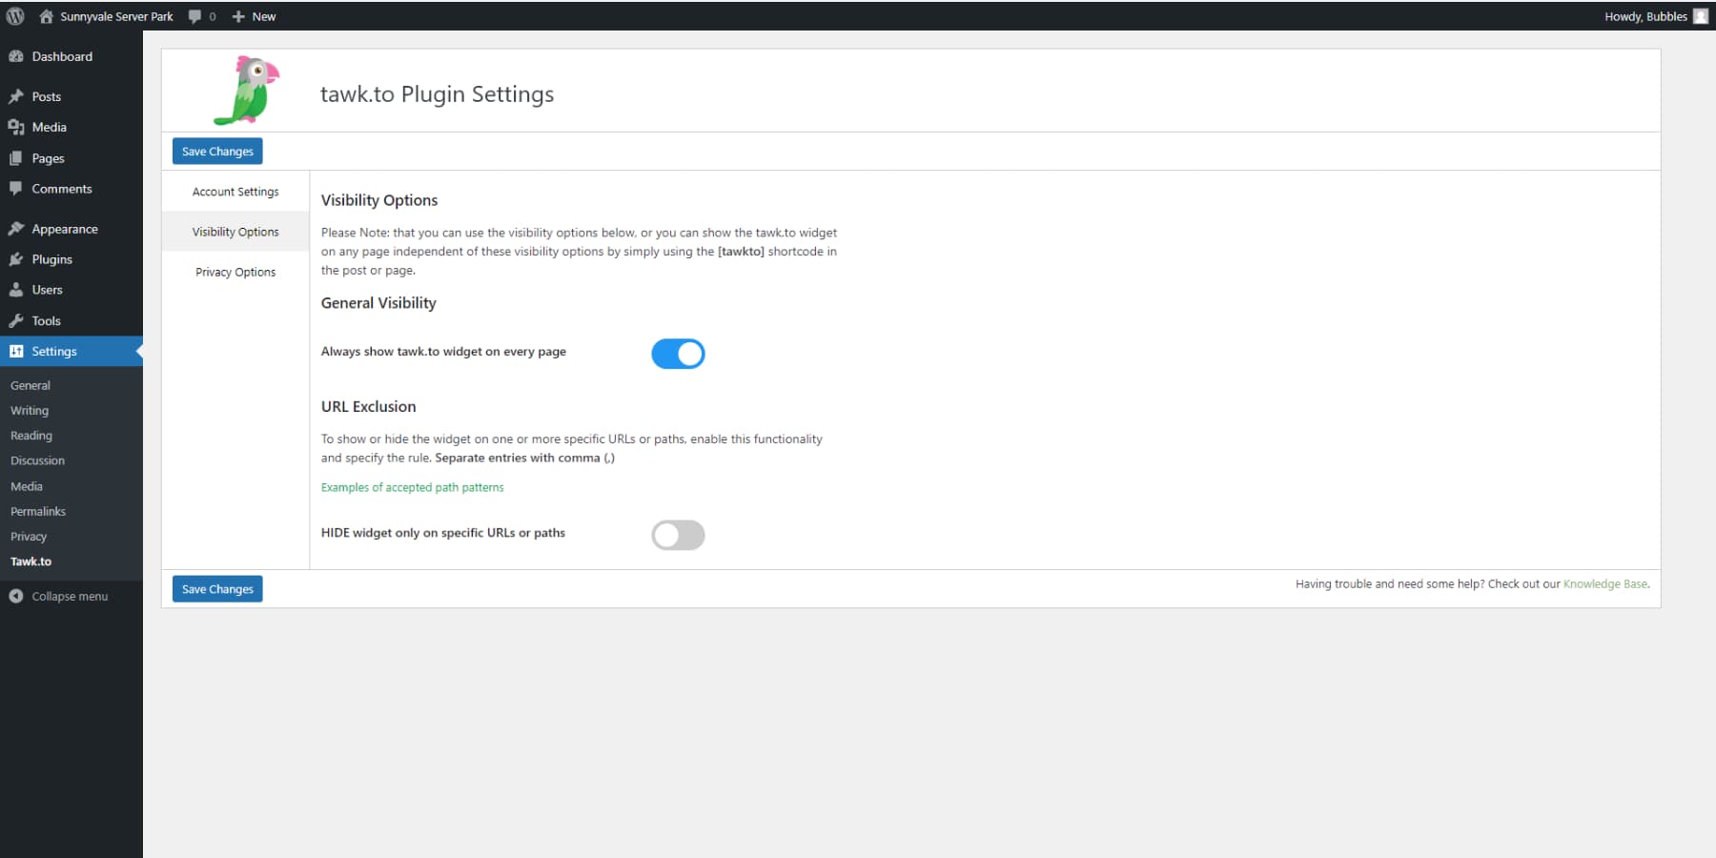Open the Privacy Options tab
1716x858 pixels.
coord(235,272)
